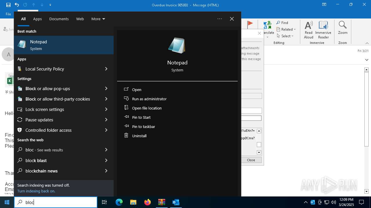Open Controlled folder access result
The height and width of the screenshot is (208, 371).
48,130
